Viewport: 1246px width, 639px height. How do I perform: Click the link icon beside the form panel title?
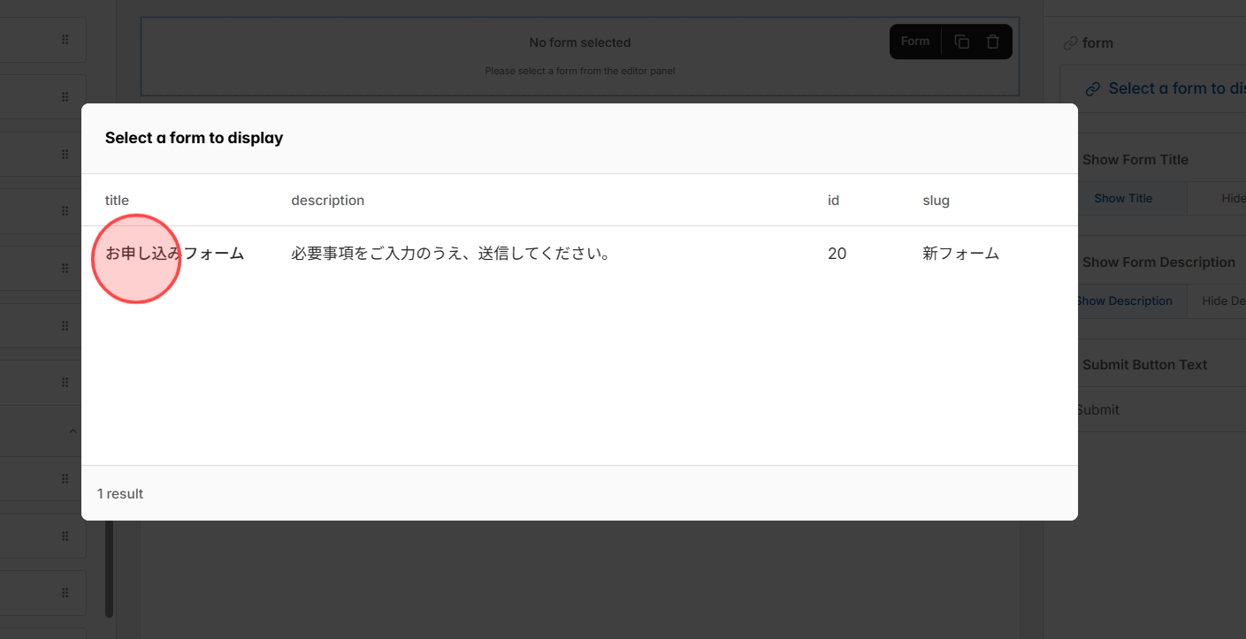(1069, 42)
